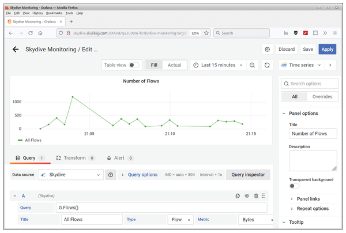
Task: Click the tracking protection shield in address bar
Action: point(61,33)
